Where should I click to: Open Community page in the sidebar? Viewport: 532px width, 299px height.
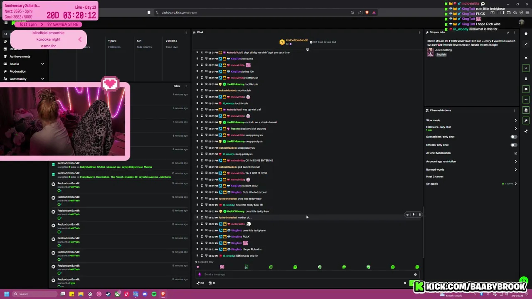[18, 79]
